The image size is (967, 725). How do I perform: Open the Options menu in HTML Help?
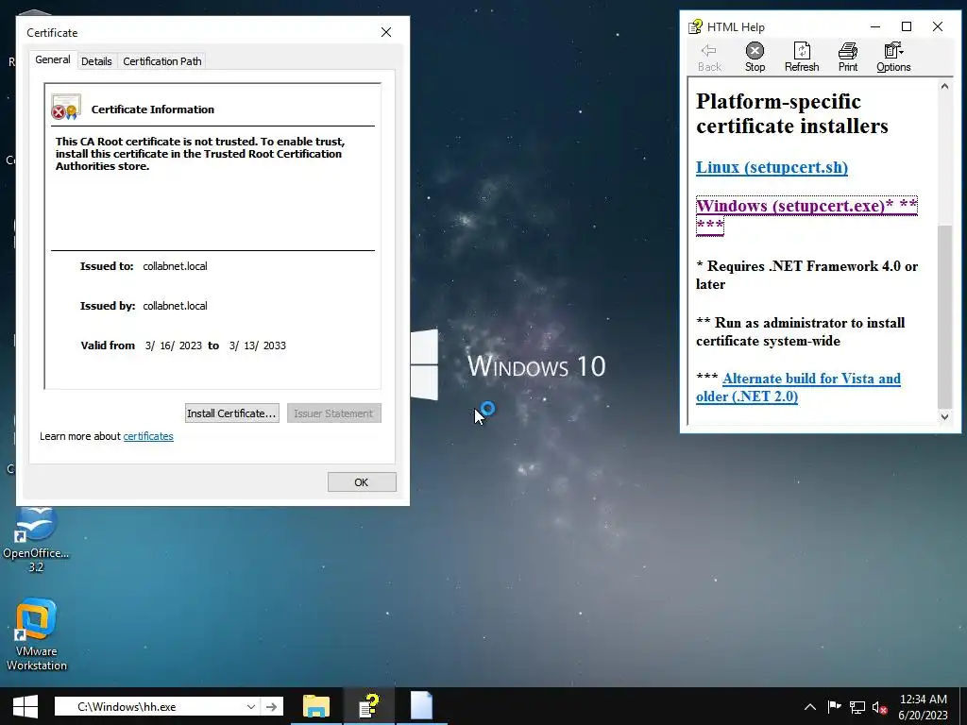point(893,57)
